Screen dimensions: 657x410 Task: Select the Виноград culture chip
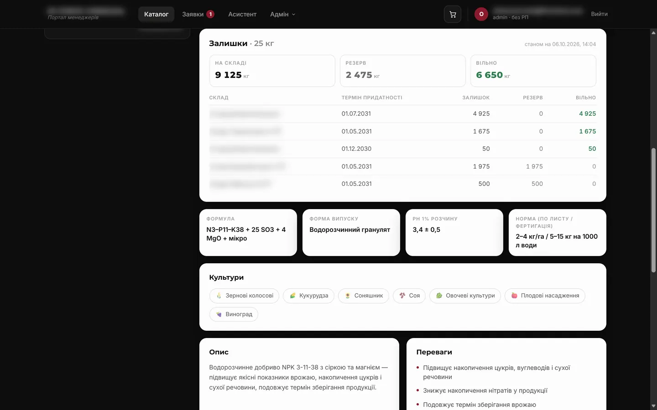tap(234, 314)
